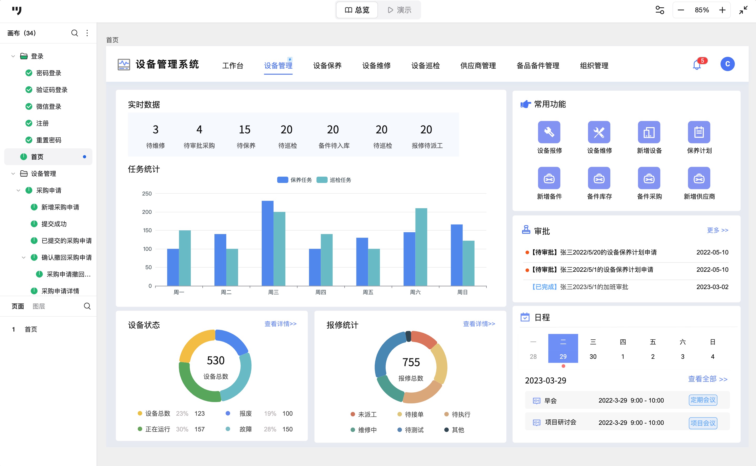Open the 保养计划 clipboard icon
The width and height of the screenshot is (756, 466).
pos(699,132)
